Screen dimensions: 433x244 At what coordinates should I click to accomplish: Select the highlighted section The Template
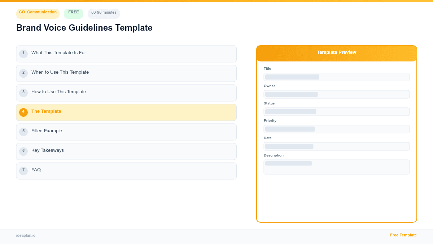pyautogui.click(x=126, y=112)
